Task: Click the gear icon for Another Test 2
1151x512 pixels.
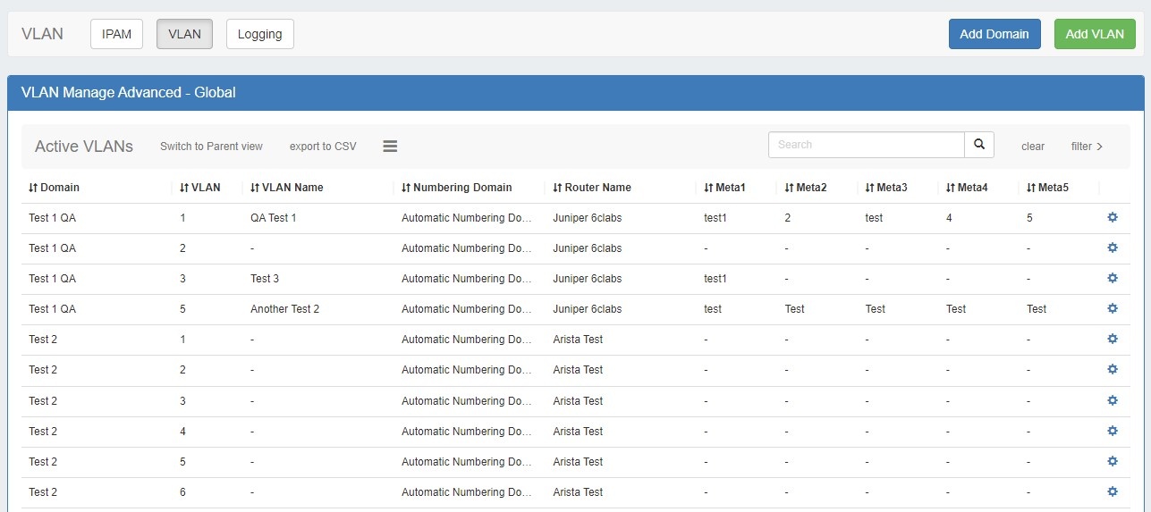Action: 1113,308
